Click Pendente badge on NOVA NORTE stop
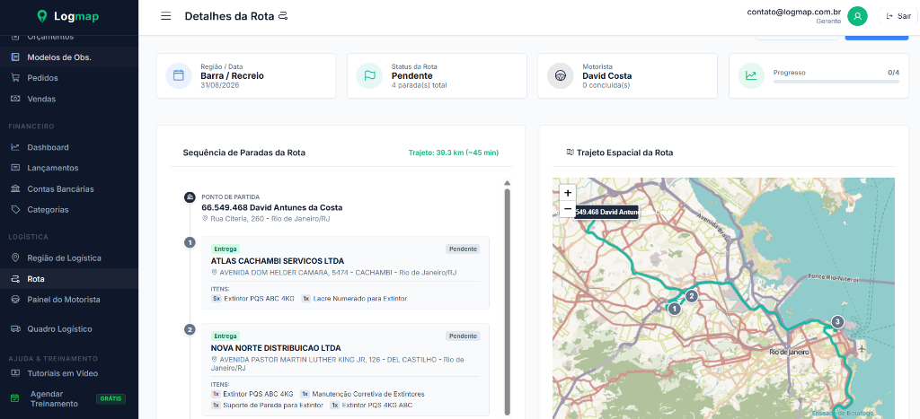This screenshot has height=419, width=920. pos(463,336)
